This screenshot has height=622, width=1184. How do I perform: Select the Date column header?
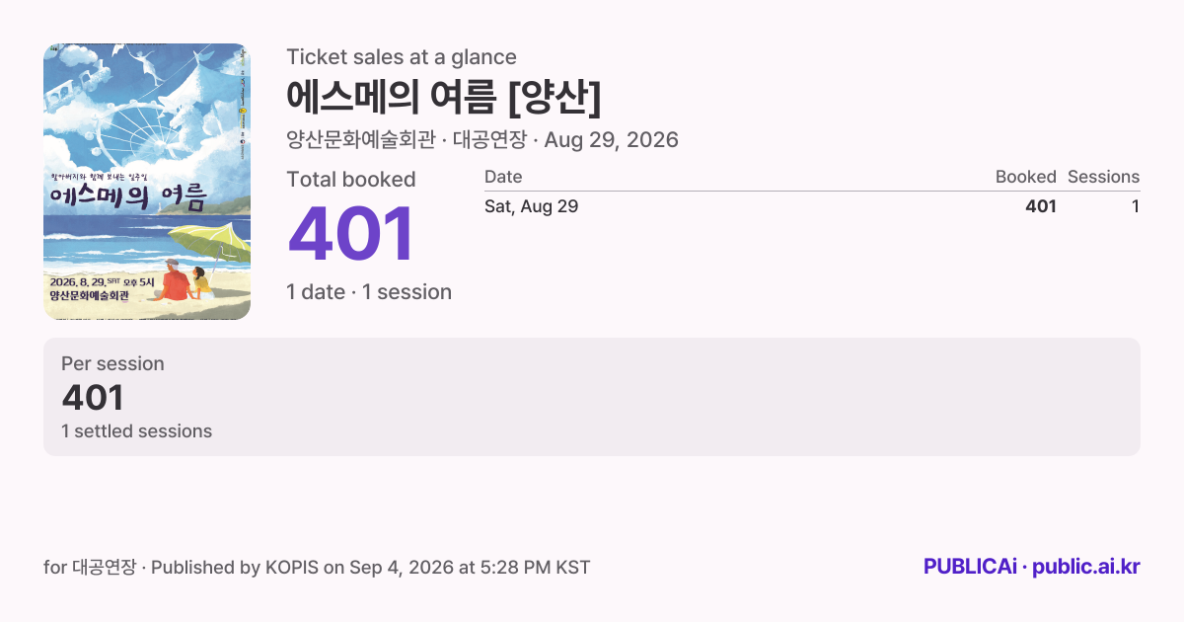pyautogui.click(x=503, y=177)
